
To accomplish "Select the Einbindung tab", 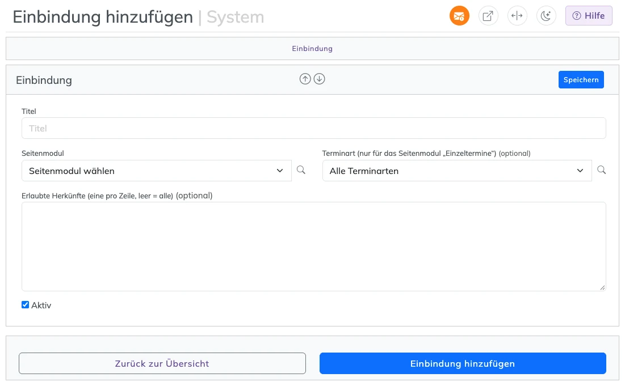I will tap(312, 49).
